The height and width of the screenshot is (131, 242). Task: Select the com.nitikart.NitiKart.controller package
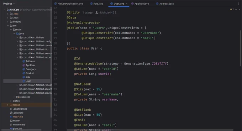tap(36, 45)
